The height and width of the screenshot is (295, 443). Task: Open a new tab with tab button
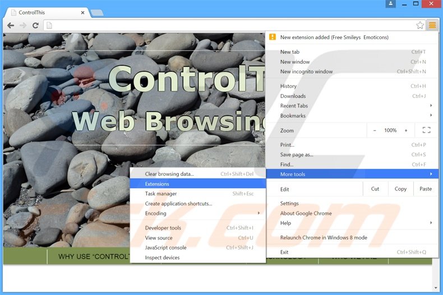(97, 13)
